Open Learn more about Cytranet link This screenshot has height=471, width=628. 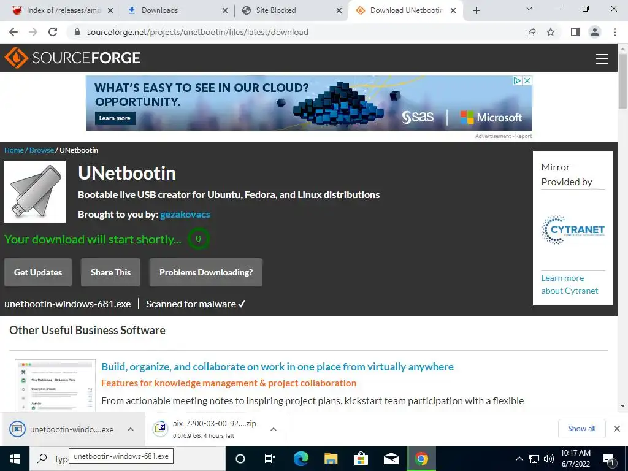tap(570, 285)
